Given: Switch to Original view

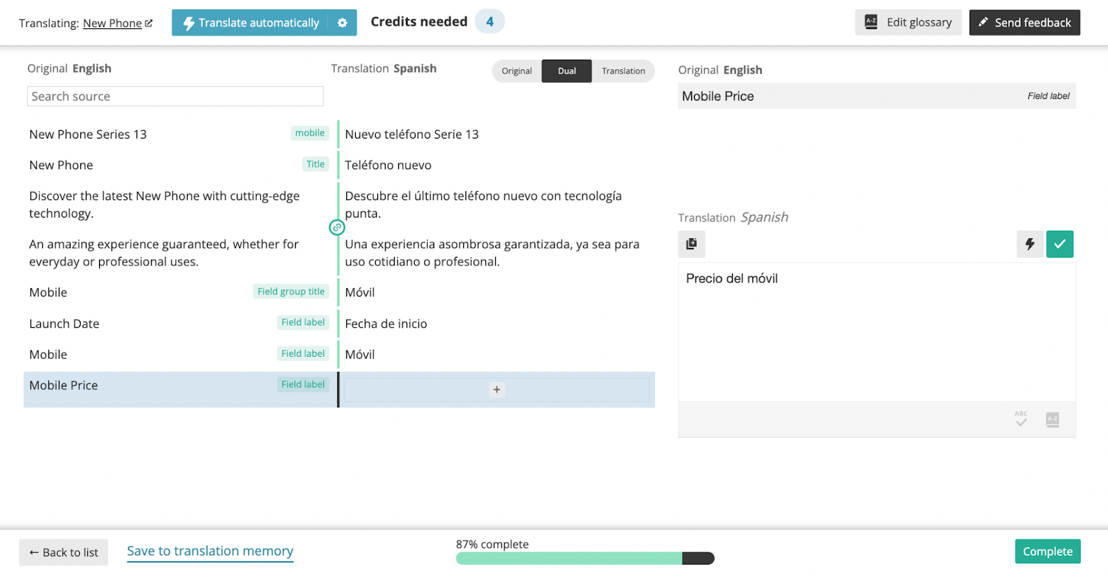Looking at the screenshot, I should (x=517, y=71).
